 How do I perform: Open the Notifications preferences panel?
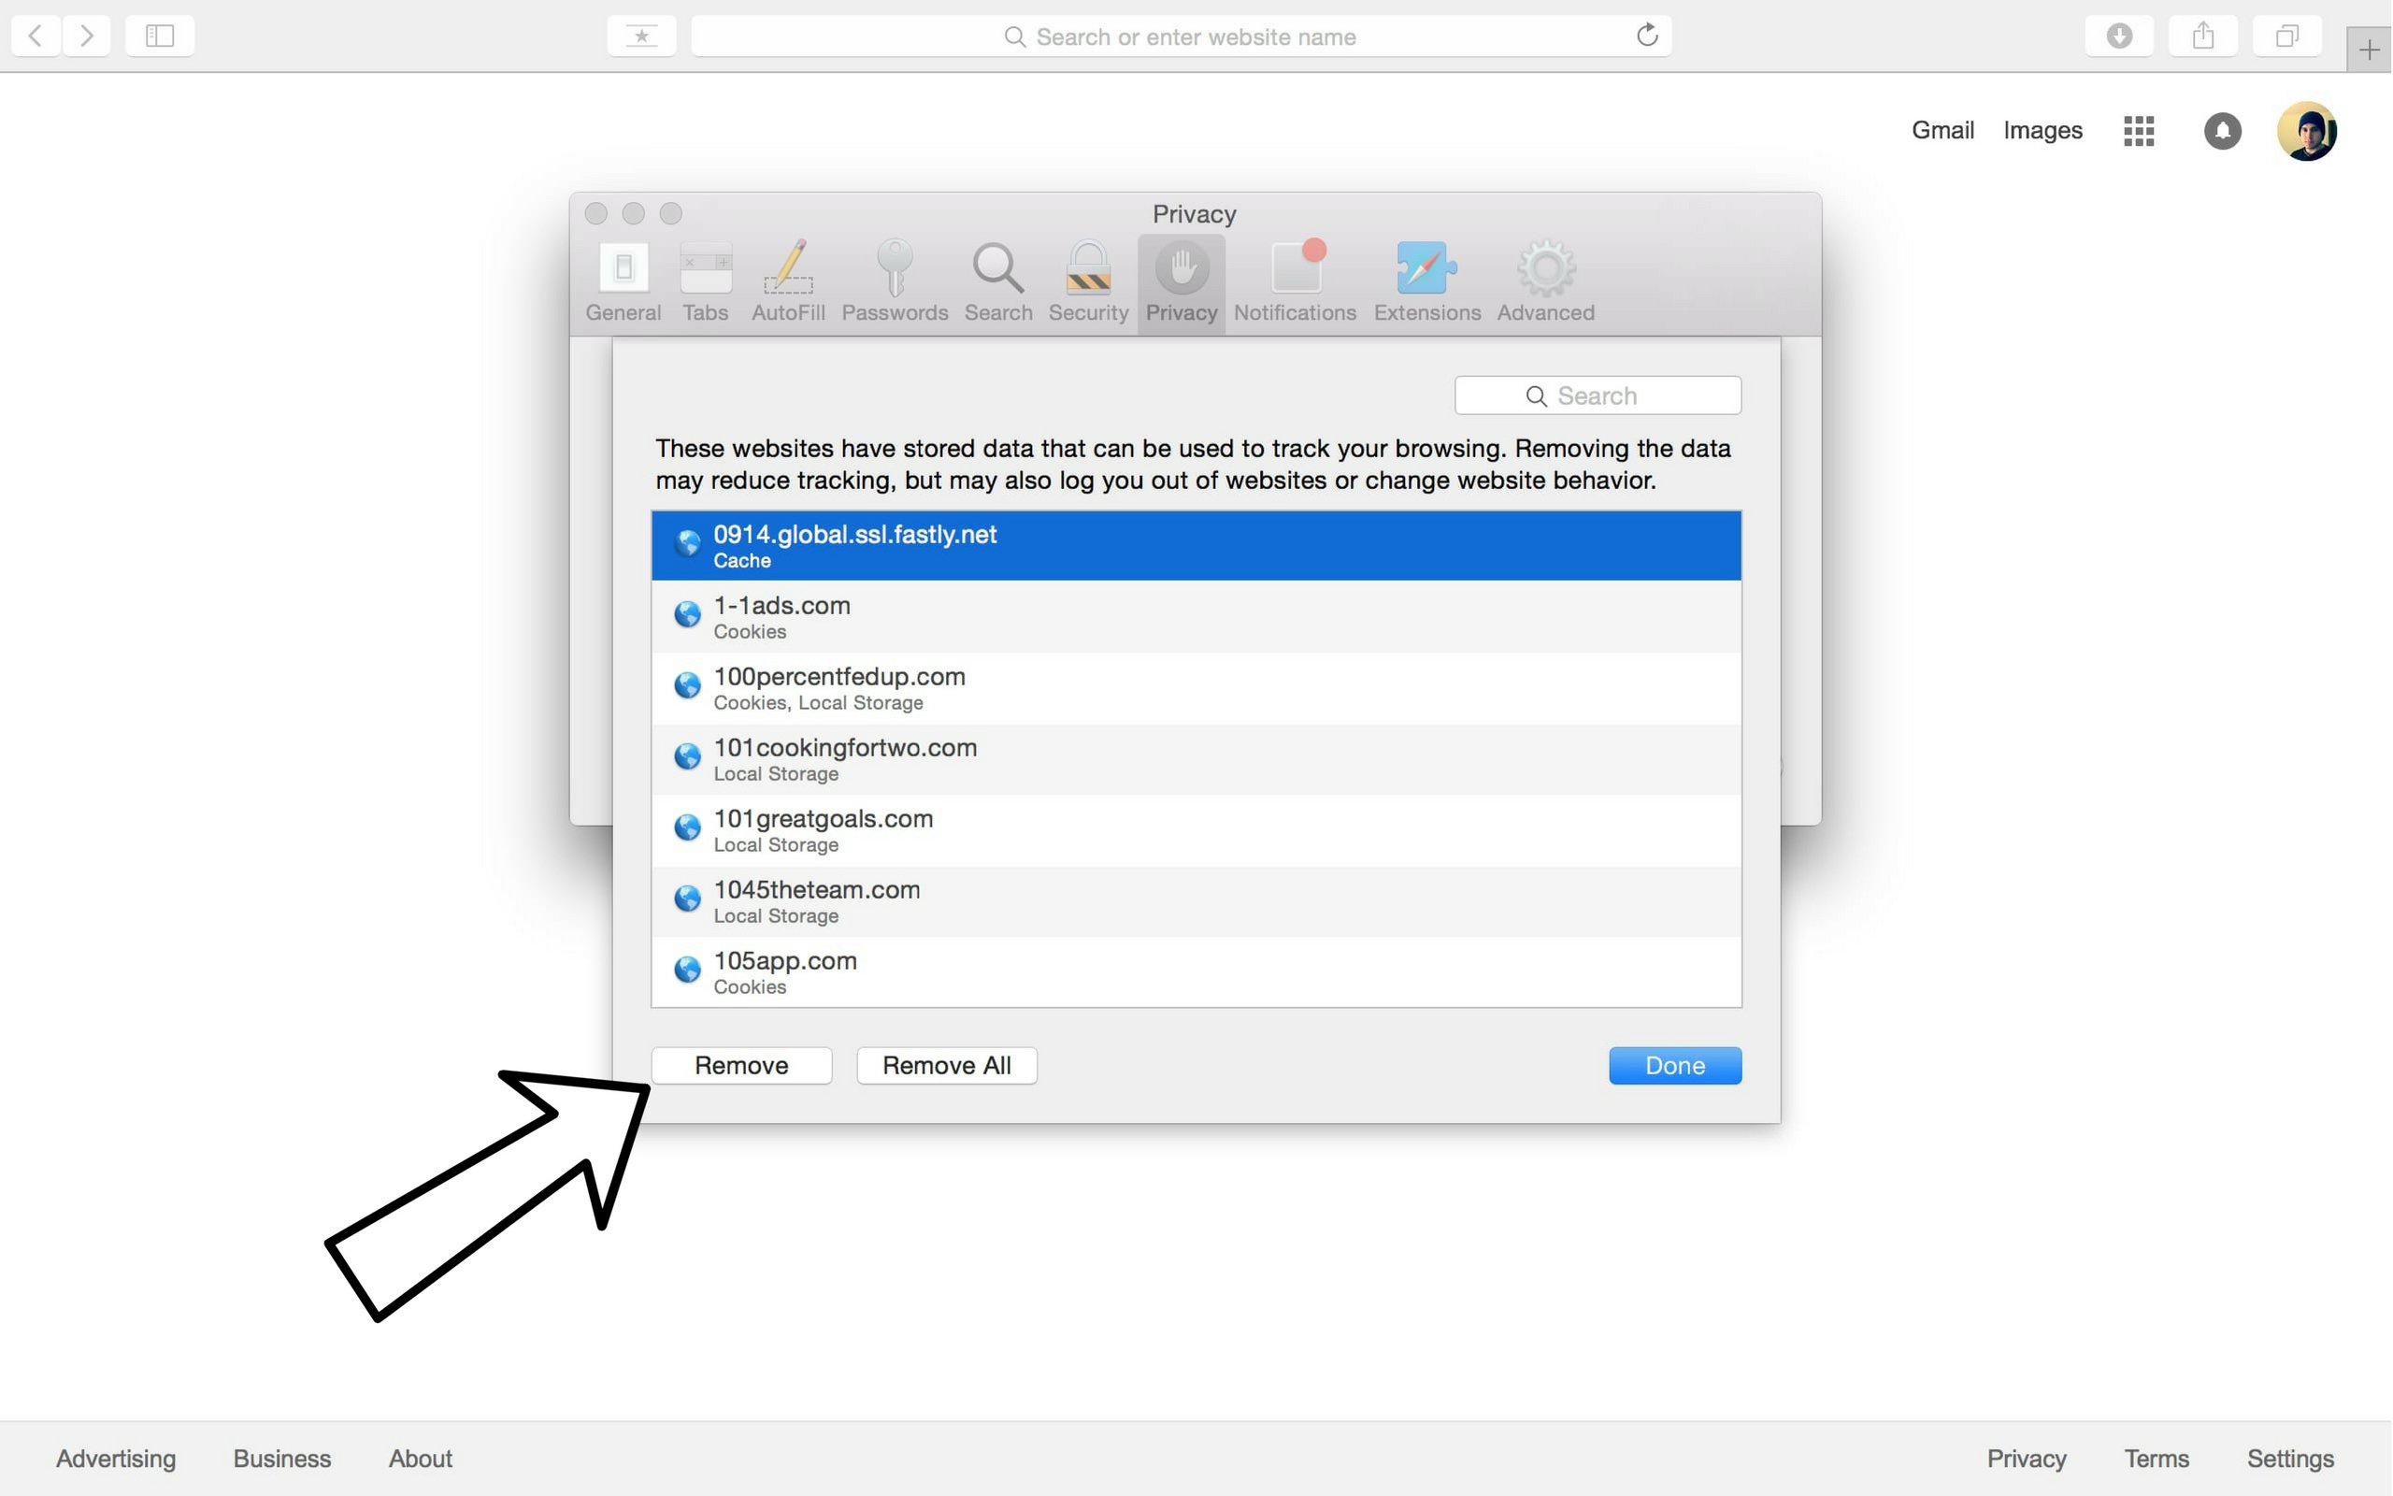pyautogui.click(x=1294, y=280)
